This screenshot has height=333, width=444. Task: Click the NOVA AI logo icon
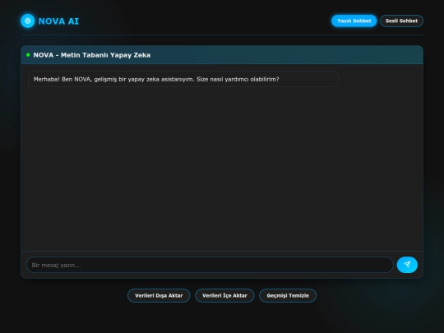point(28,21)
